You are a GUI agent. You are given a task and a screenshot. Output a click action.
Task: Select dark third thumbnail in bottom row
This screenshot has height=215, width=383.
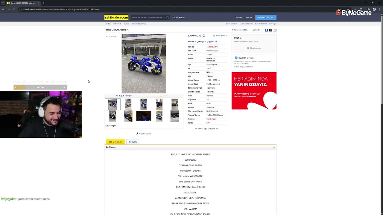click(144, 116)
